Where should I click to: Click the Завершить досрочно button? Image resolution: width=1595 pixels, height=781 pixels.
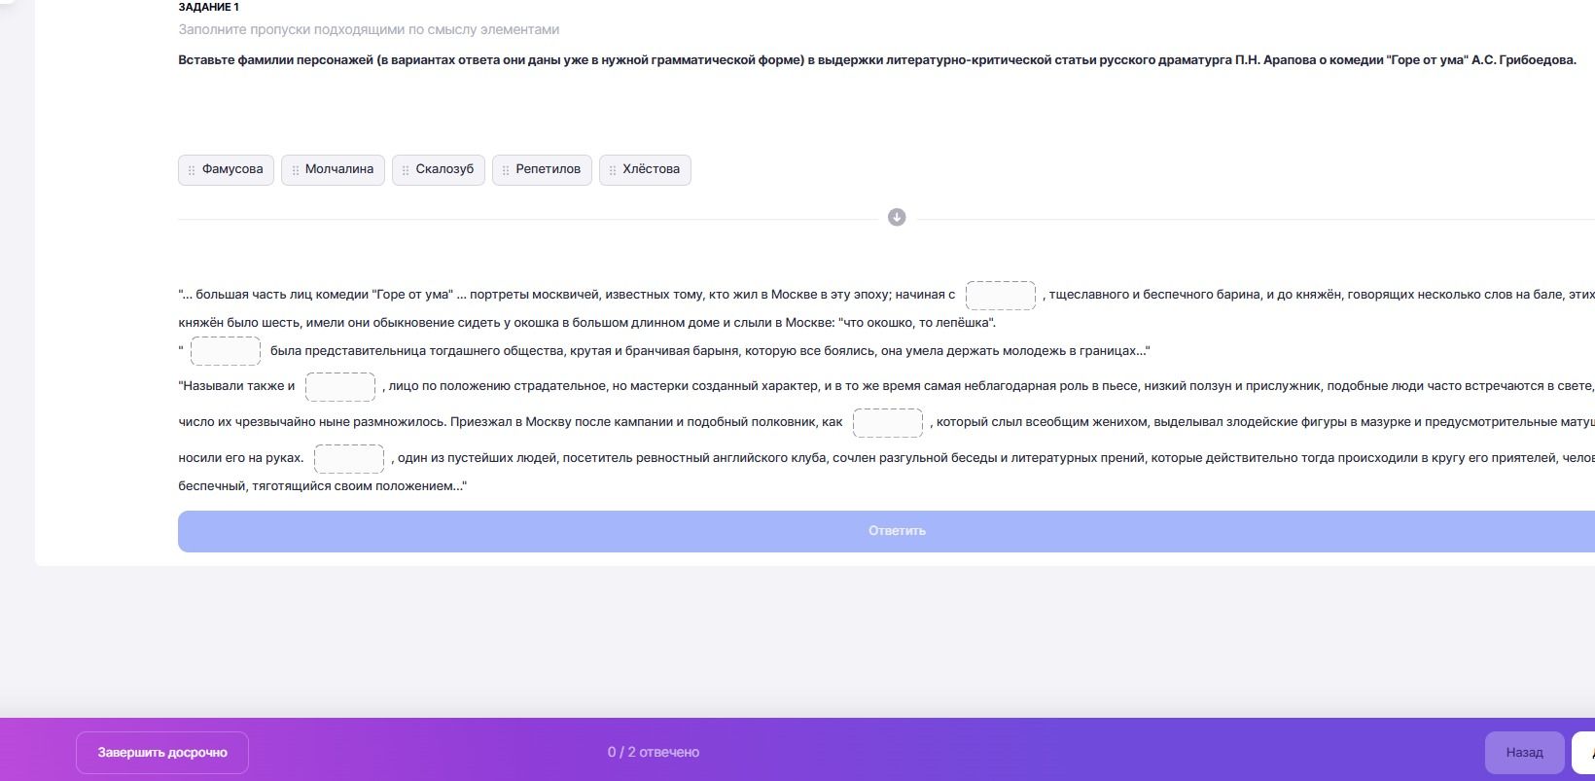coord(162,752)
